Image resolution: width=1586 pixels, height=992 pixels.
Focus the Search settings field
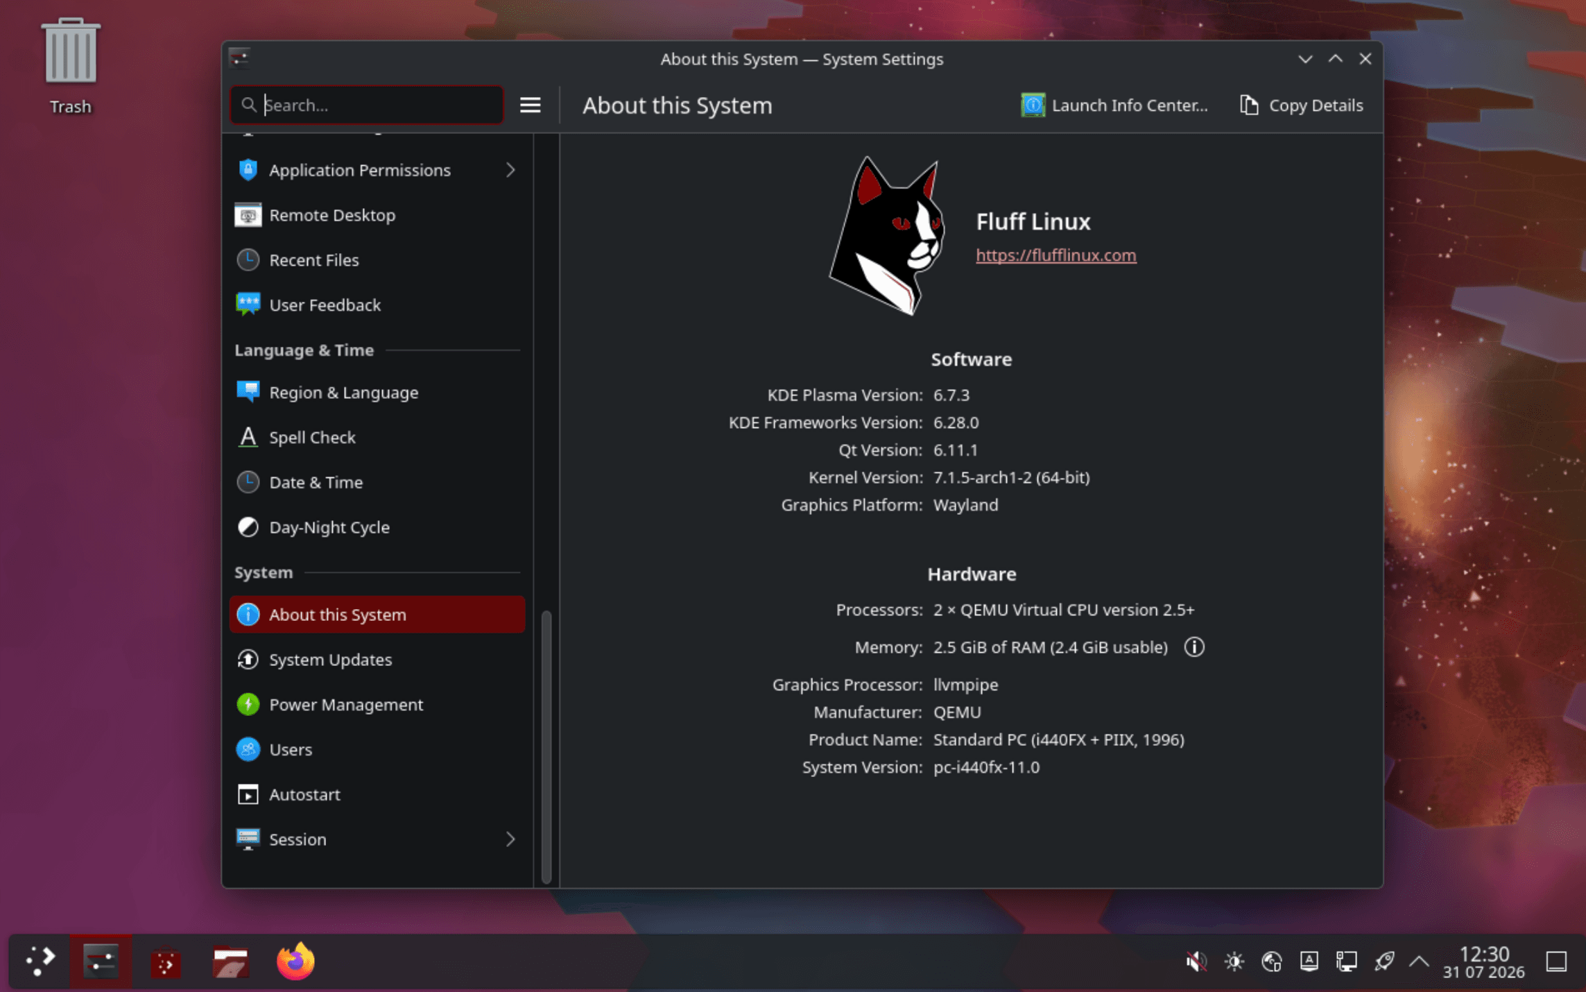point(366,105)
